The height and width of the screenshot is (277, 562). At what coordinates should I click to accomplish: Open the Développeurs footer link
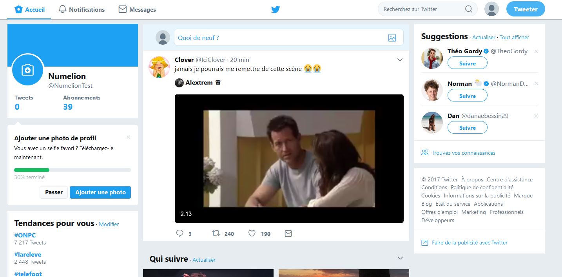tap(438, 220)
